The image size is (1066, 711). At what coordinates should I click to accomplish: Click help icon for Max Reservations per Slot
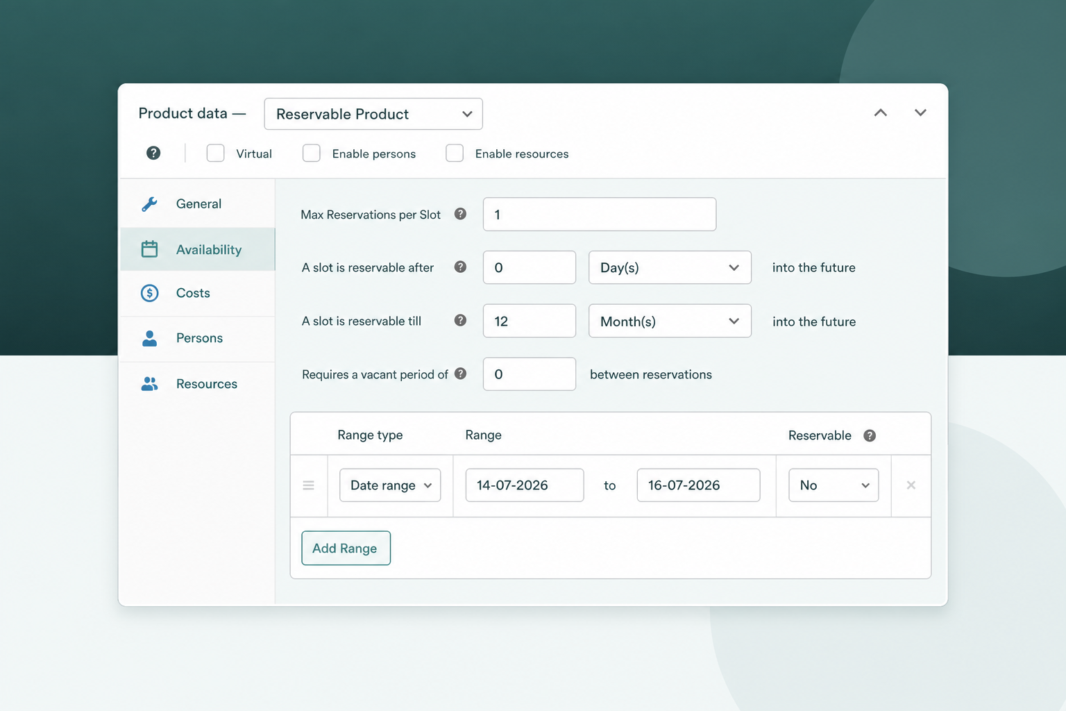coord(460,214)
